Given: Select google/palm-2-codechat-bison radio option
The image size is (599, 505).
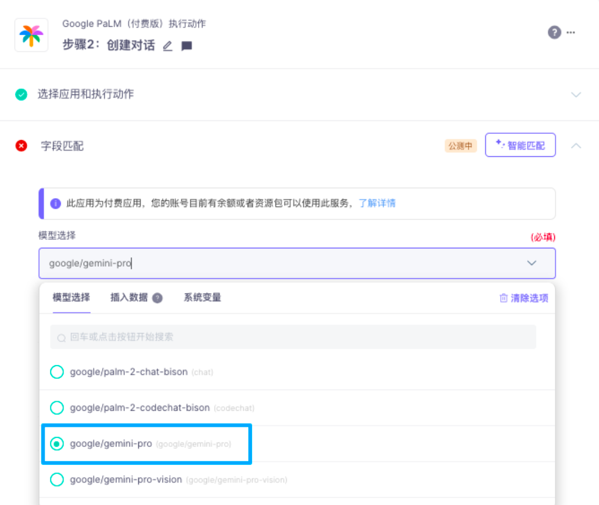Looking at the screenshot, I should 57,407.
